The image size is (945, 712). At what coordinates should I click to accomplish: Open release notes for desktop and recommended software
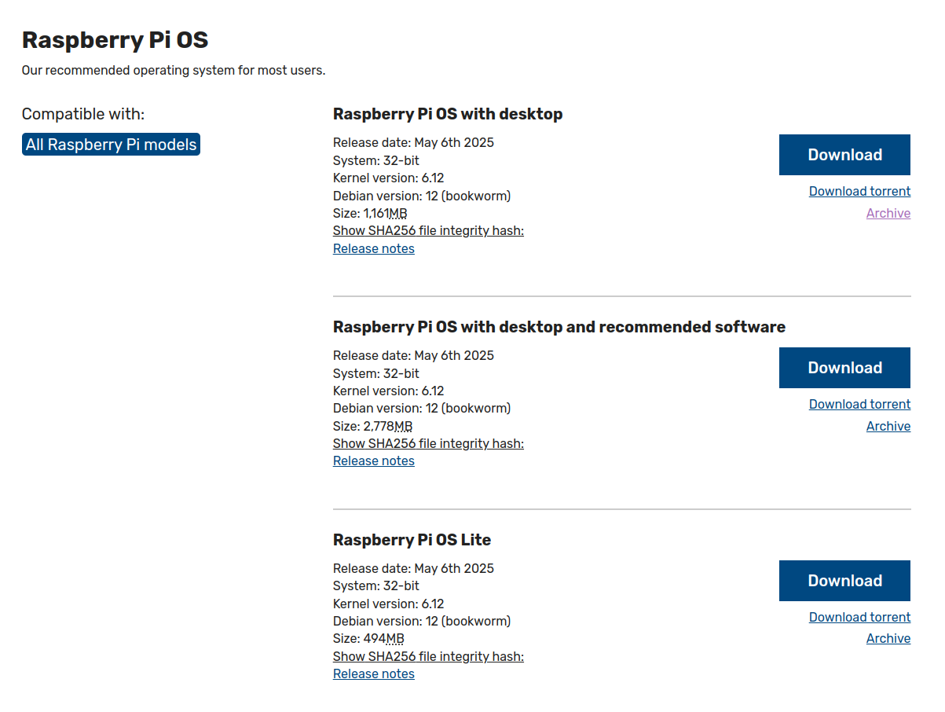[374, 461]
